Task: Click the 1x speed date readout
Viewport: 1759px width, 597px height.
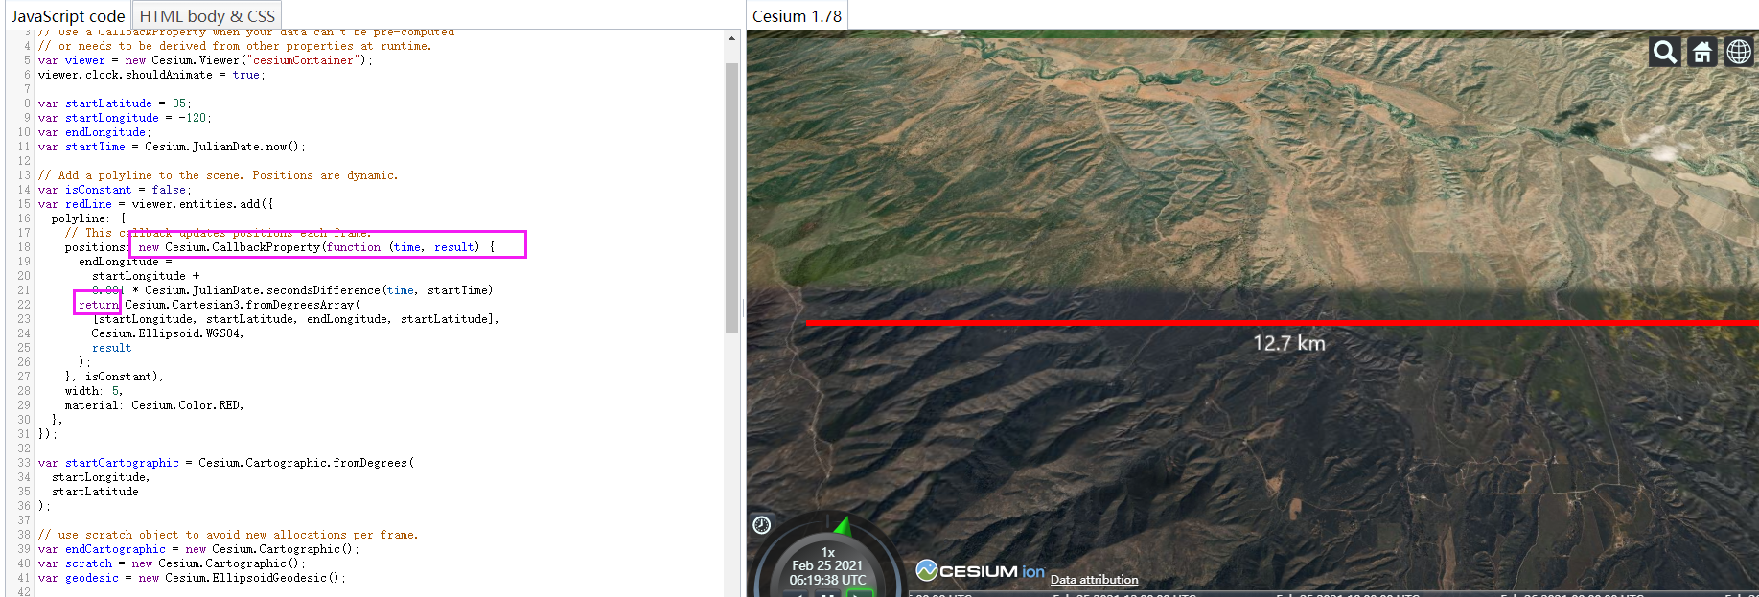Action: point(827,566)
